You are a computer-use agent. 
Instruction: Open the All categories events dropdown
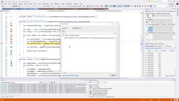160,46
